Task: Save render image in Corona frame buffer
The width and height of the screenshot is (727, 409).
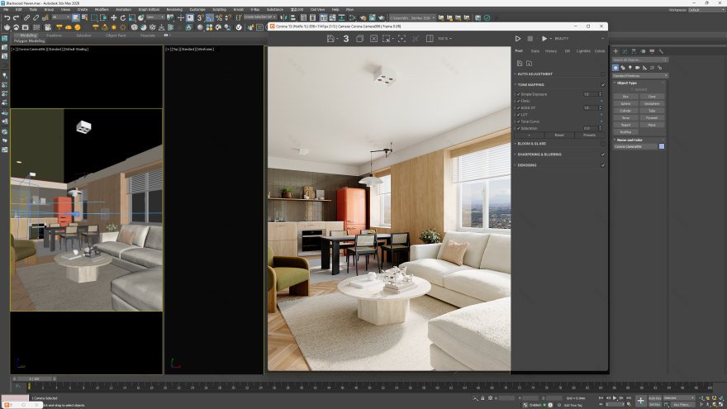Action: [330, 39]
